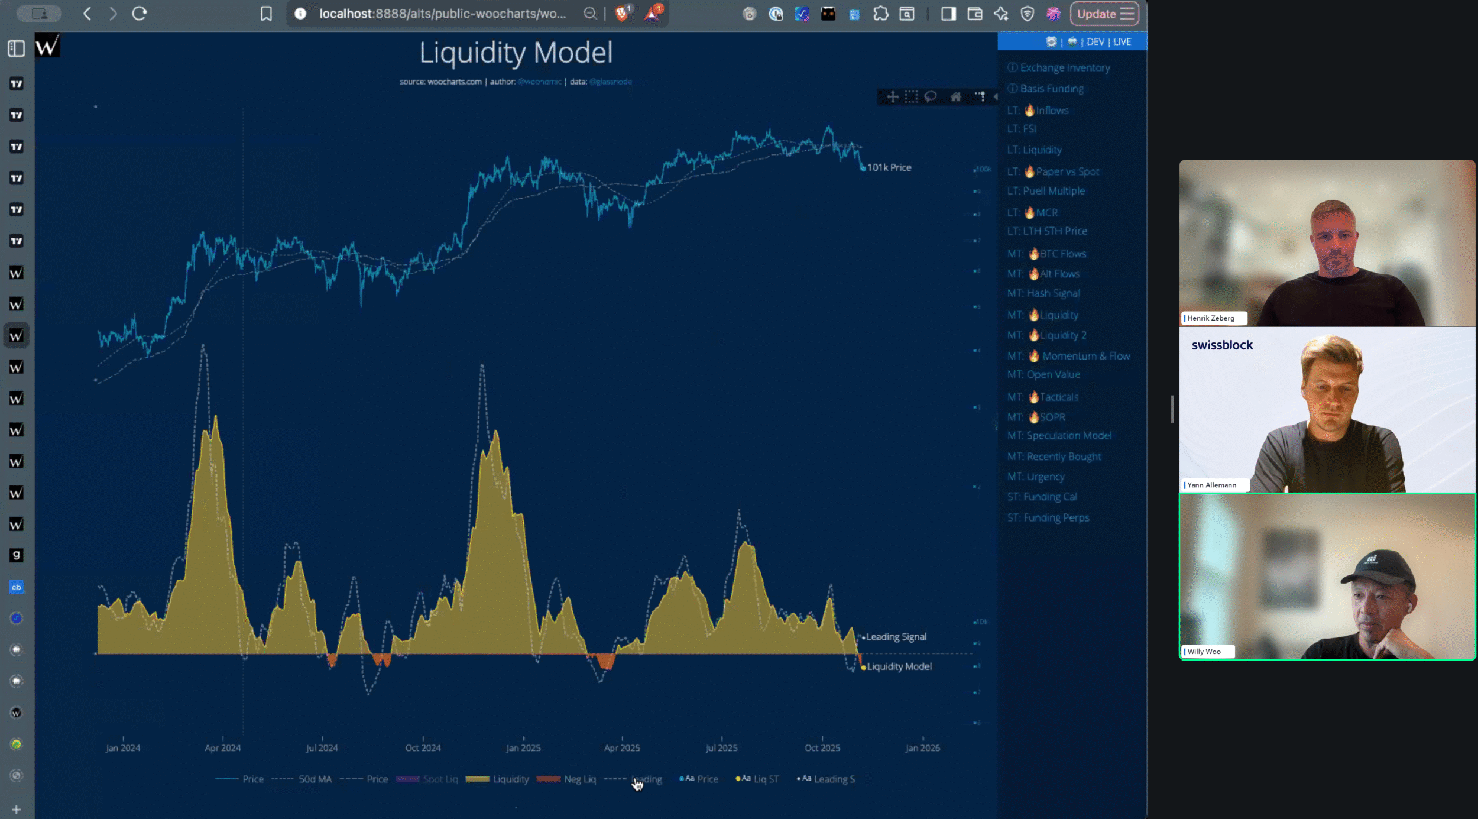Select the pan tool in chart modebar
1478x819 pixels.
coord(892,96)
